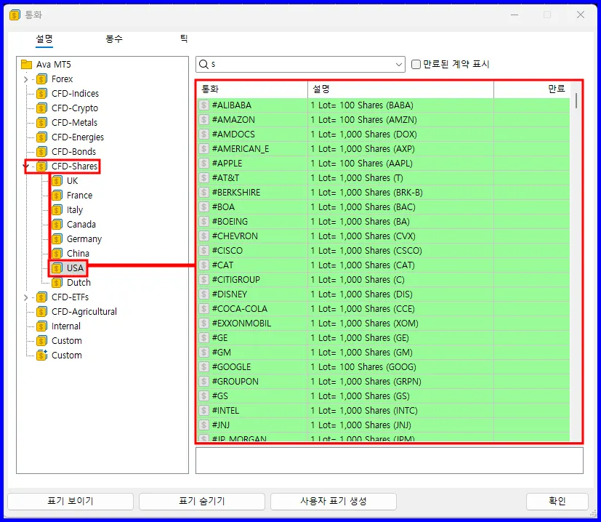Viewport: 601px width, 522px height.
Task: Click the 사용자 표기 생성 button
Action: pos(334,502)
